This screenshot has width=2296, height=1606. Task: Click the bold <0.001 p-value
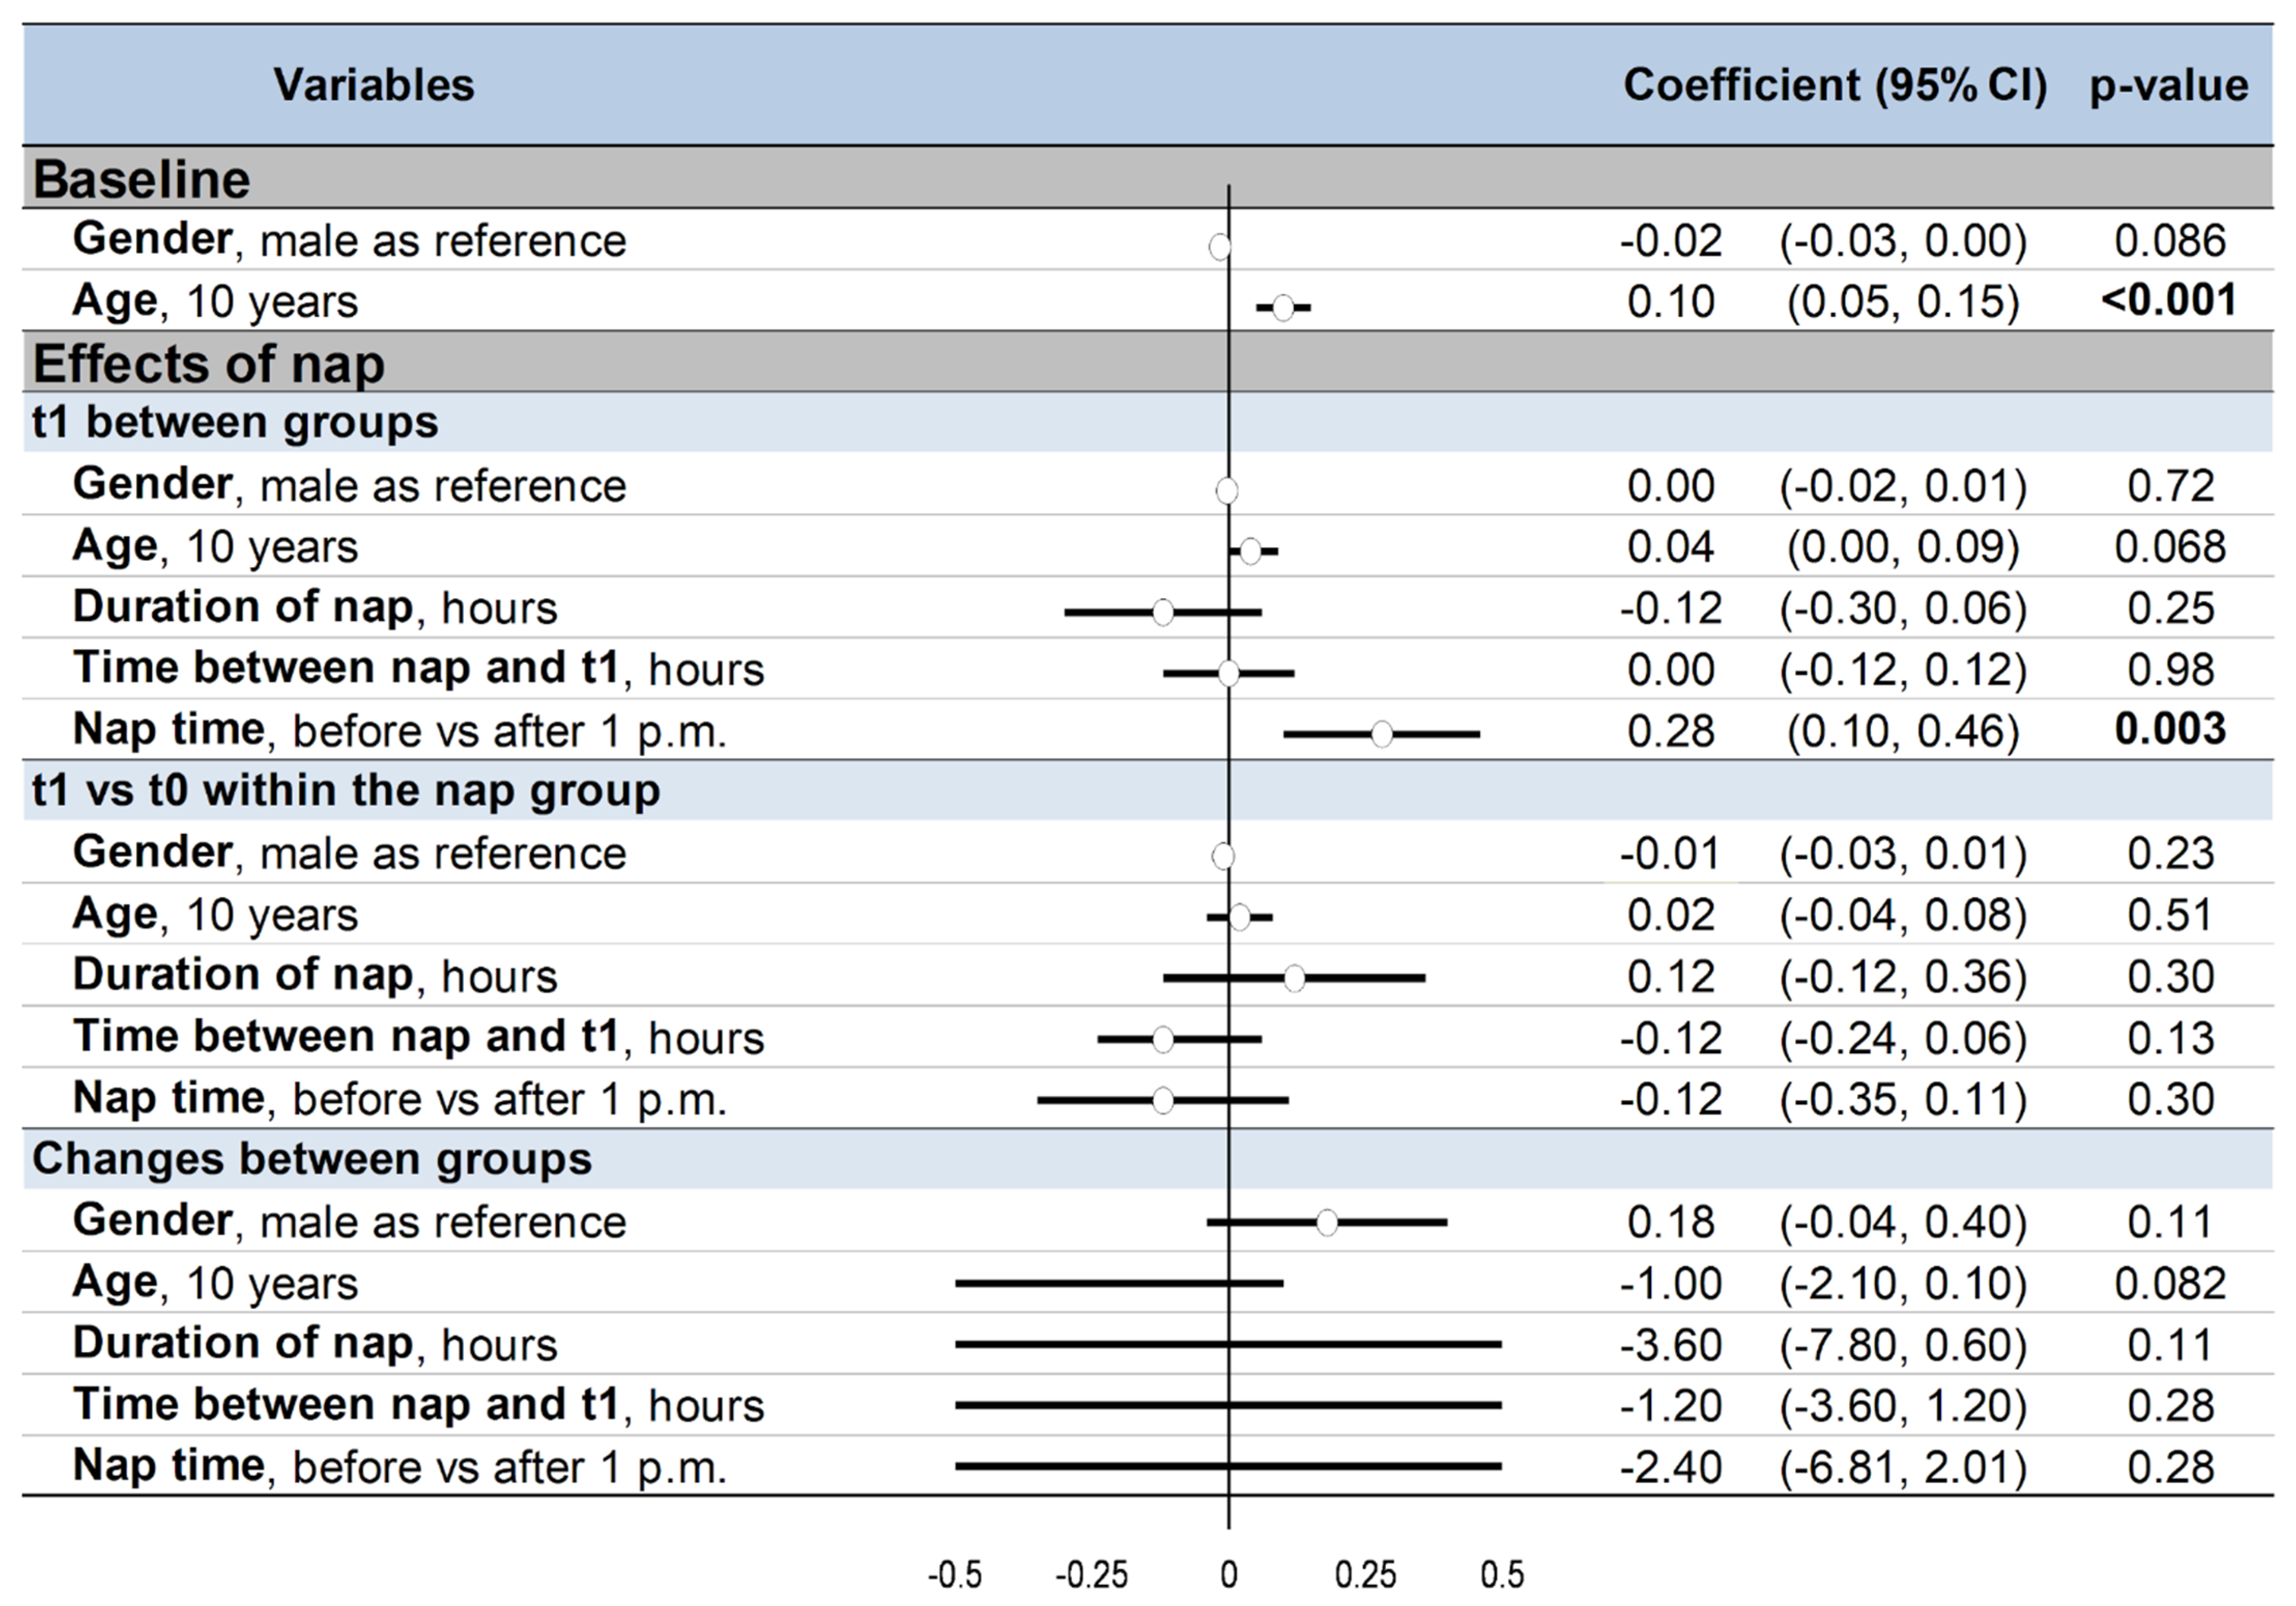(2169, 300)
